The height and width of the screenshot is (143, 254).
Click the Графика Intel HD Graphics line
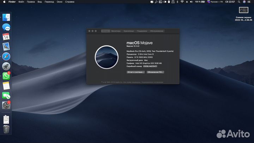point(144,63)
